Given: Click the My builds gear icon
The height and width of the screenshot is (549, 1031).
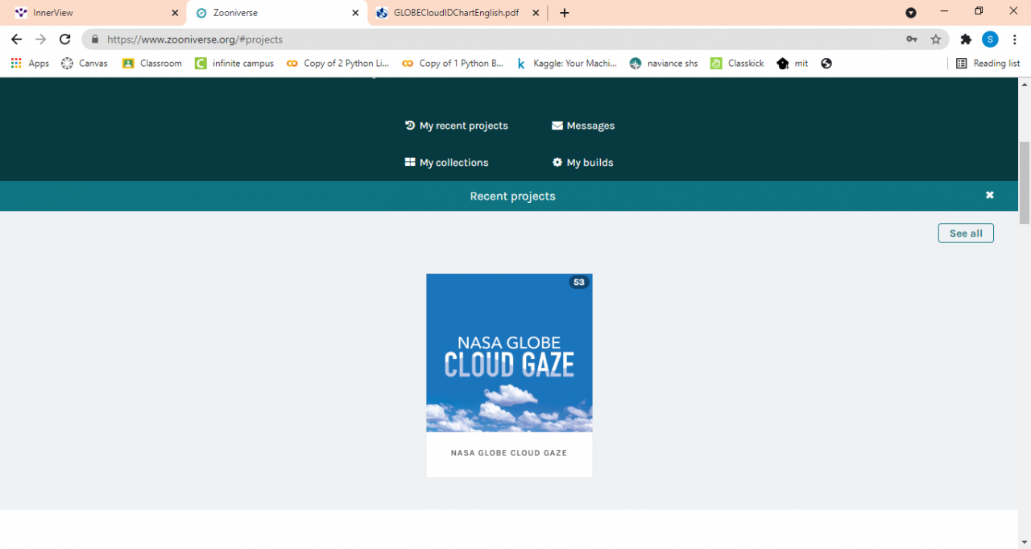Looking at the screenshot, I should (557, 162).
